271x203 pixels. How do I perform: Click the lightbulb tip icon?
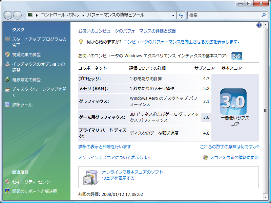[81, 42]
